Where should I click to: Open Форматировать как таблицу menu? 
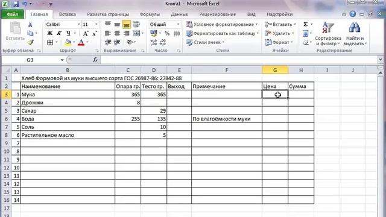tap(223, 33)
